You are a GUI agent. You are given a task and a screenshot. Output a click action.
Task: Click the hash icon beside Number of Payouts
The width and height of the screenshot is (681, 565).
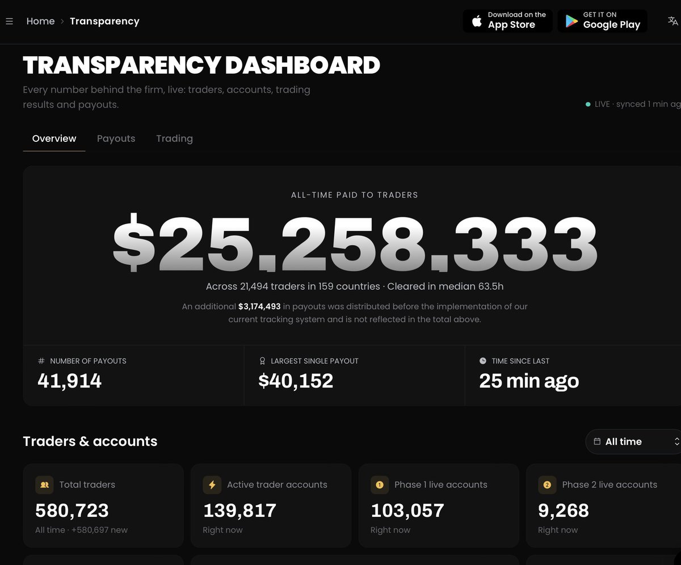41,361
